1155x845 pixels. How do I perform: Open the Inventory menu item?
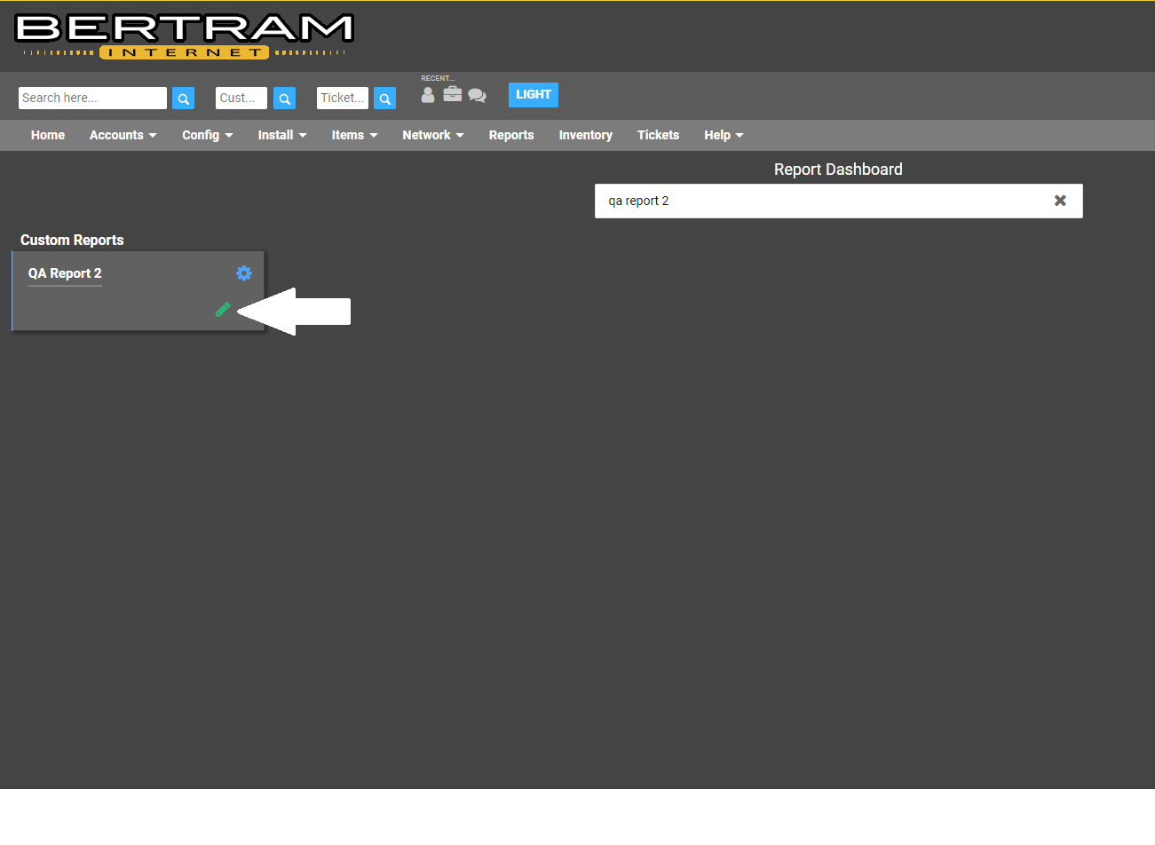coord(585,135)
